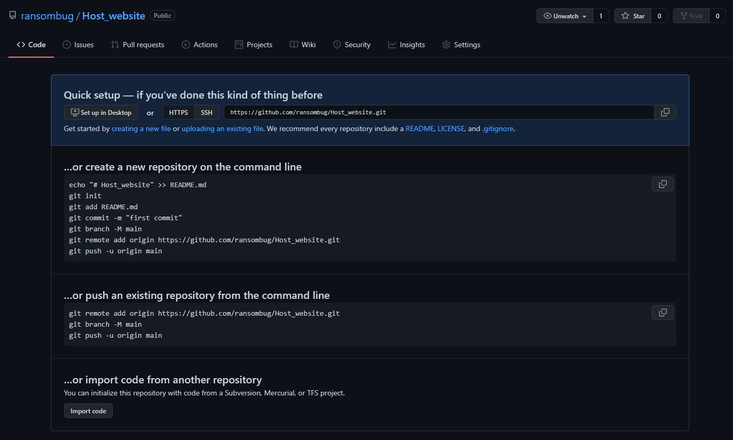Open the Unwatch notifications dropdown

click(x=565, y=16)
